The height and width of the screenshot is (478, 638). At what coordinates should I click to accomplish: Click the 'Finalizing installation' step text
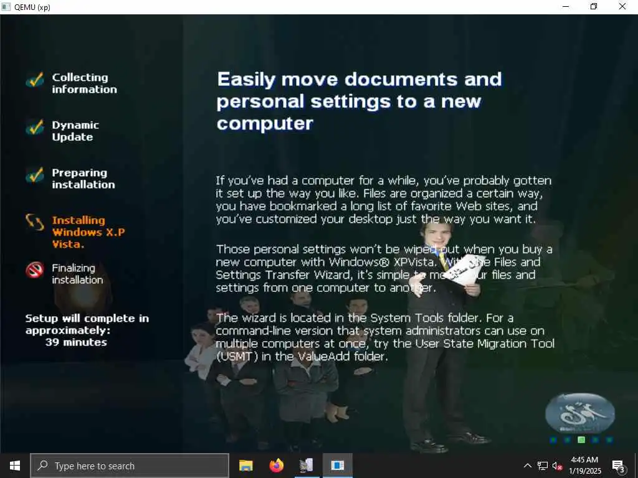(x=77, y=274)
